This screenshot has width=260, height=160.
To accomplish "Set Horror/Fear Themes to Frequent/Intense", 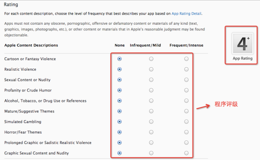I will click(x=186, y=132).
